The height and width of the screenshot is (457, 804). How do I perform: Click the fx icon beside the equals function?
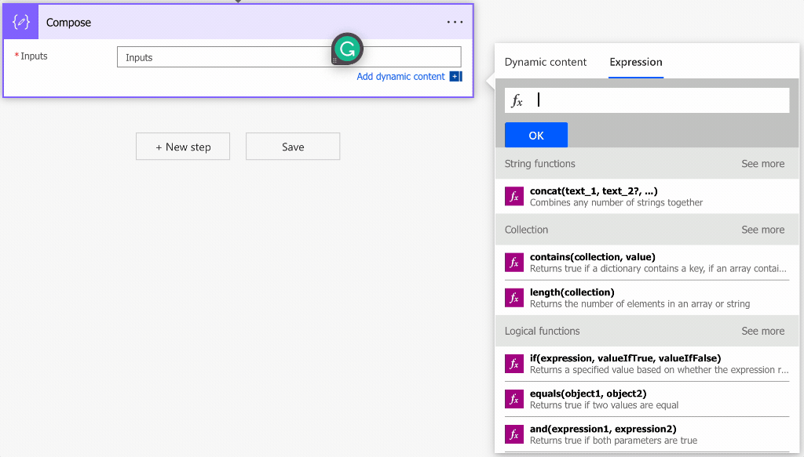click(514, 399)
